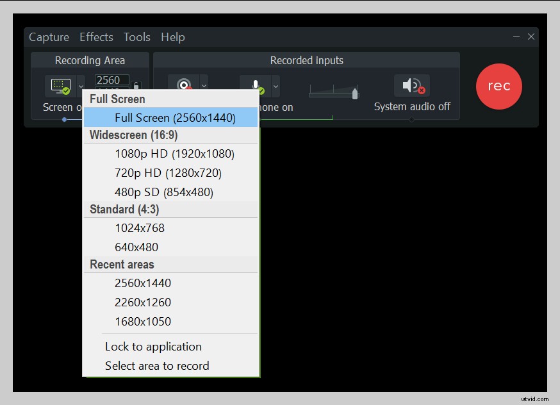
Task: Adjust the microphone volume slider
Action: click(356, 92)
